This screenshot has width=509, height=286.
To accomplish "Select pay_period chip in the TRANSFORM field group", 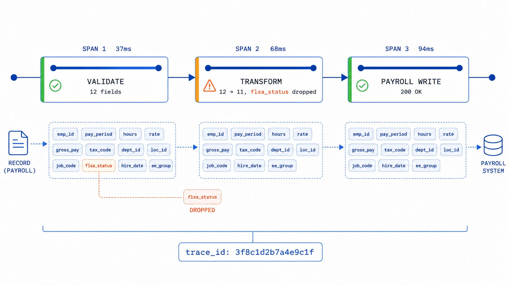I will (x=248, y=134).
